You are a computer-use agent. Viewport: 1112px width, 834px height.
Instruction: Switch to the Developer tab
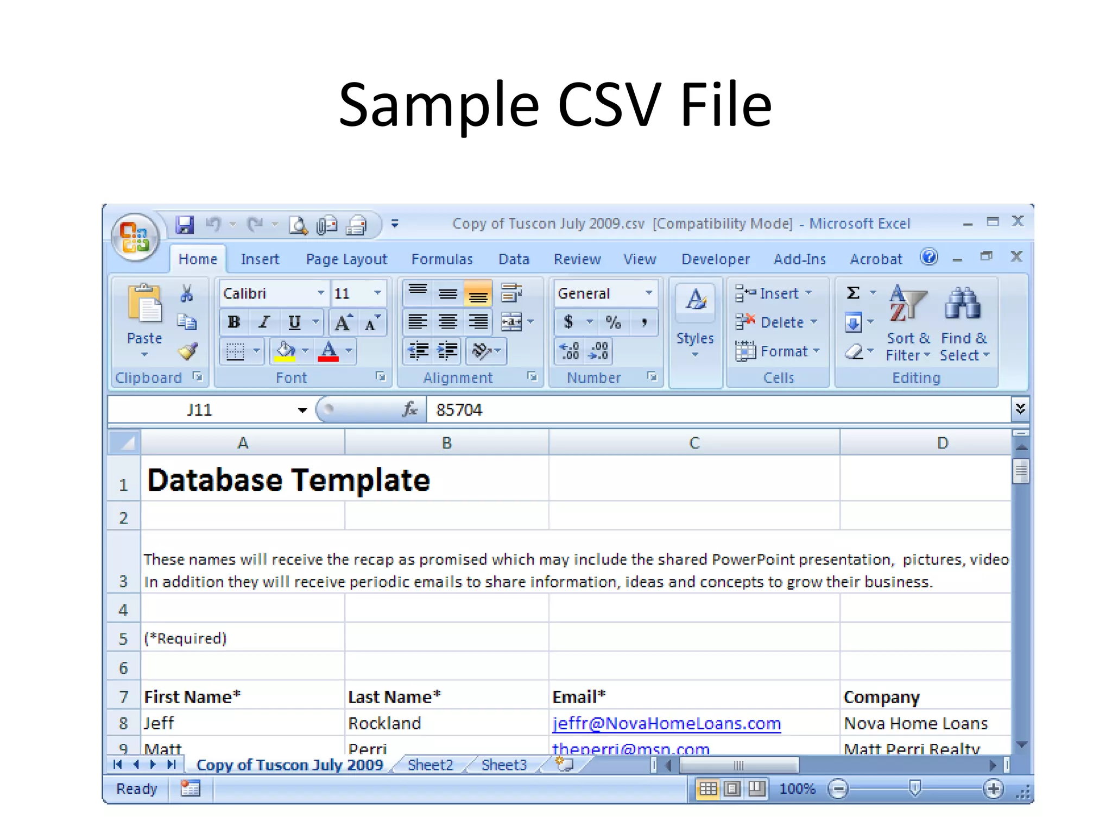[x=716, y=259]
